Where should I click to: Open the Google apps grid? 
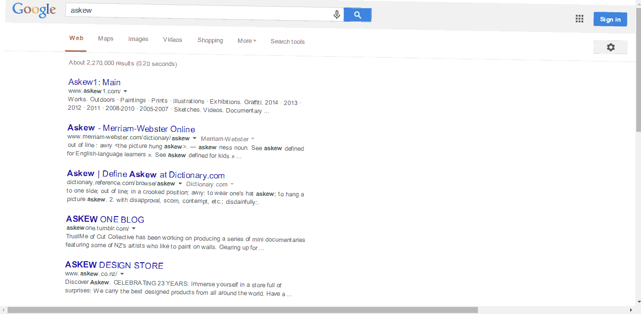click(579, 19)
